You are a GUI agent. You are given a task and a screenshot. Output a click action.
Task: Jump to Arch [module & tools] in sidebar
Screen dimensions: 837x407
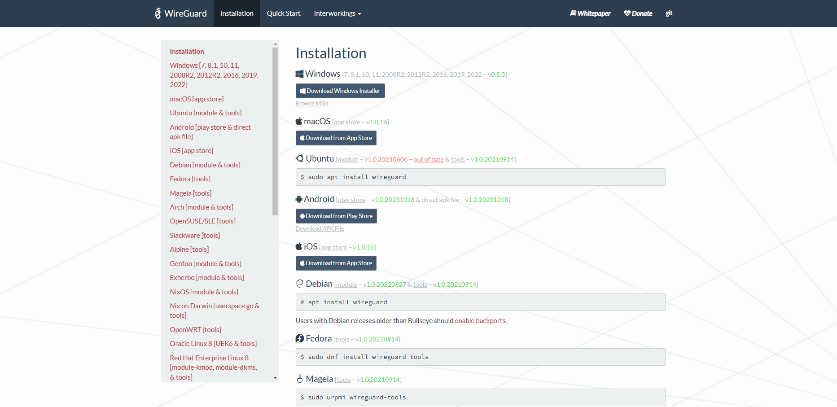[202, 207]
